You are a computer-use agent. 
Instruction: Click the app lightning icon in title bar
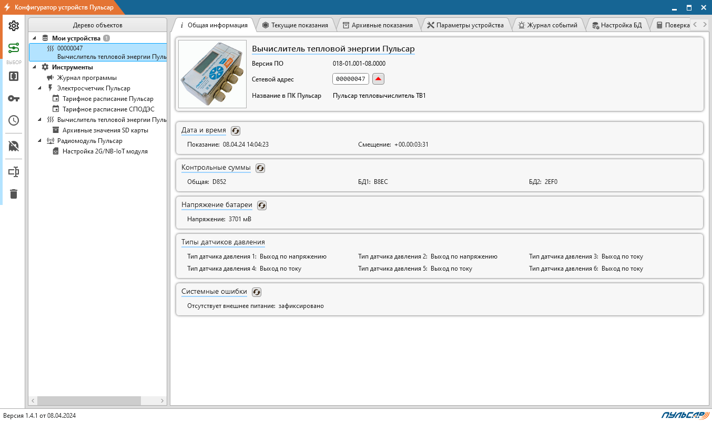tap(7, 7)
